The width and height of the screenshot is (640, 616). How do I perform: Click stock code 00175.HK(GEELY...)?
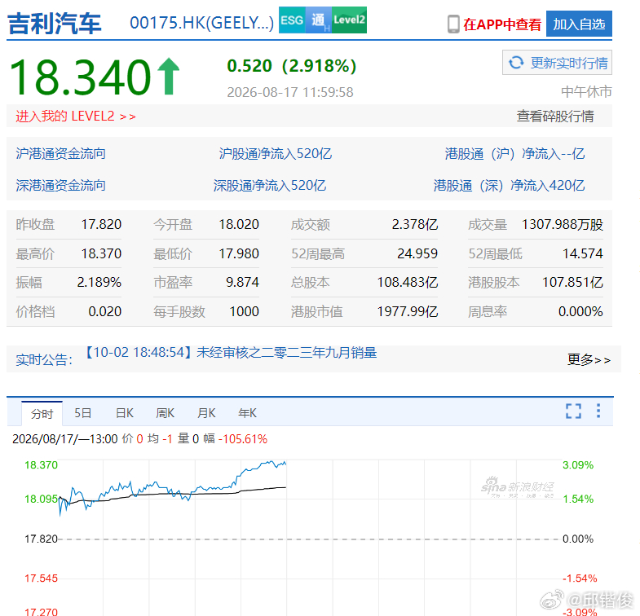coord(201,23)
